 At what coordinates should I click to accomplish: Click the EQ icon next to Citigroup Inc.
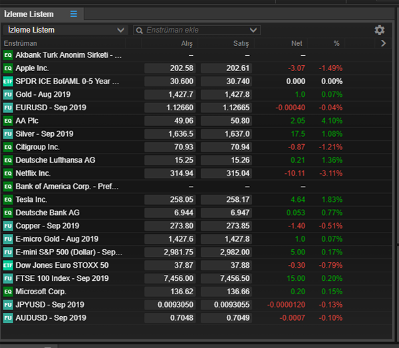pos(8,147)
